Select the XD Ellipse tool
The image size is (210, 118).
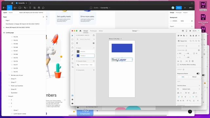pos(73,43)
